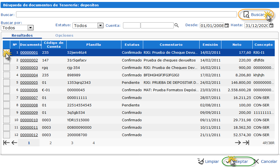Click the 4P/38R page count text

point(268,143)
